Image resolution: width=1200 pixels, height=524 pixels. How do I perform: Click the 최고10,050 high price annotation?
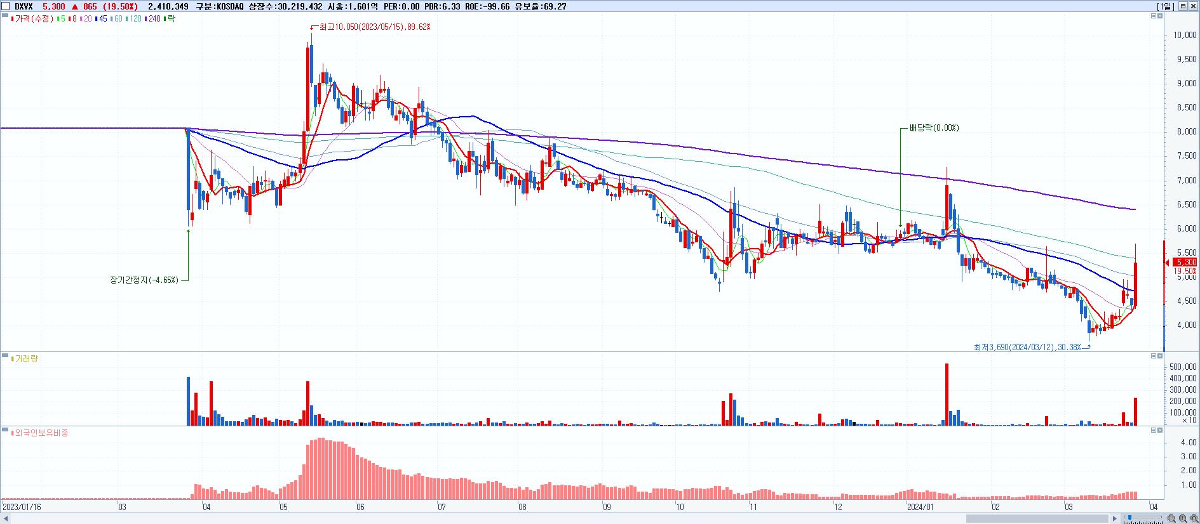click(375, 27)
